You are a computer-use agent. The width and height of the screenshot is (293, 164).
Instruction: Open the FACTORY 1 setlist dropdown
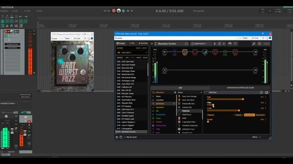(132, 53)
